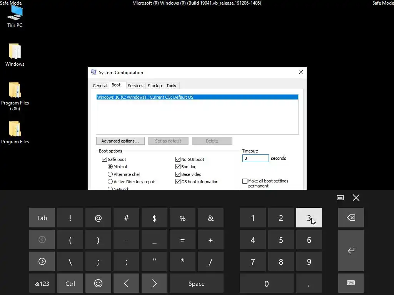Click the System Configuration title icon
The image size is (394, 295).
pyautogui.click(x=94, y=73)
